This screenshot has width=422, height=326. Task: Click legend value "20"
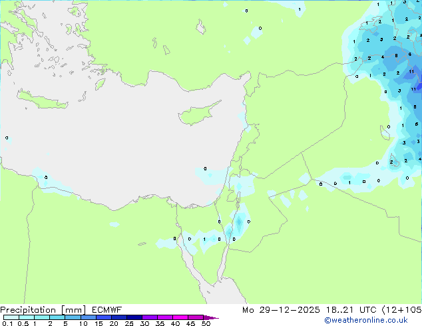(x=114, y=323)
